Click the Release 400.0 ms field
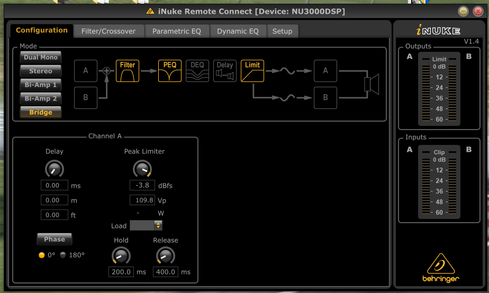 coord(165,272)
